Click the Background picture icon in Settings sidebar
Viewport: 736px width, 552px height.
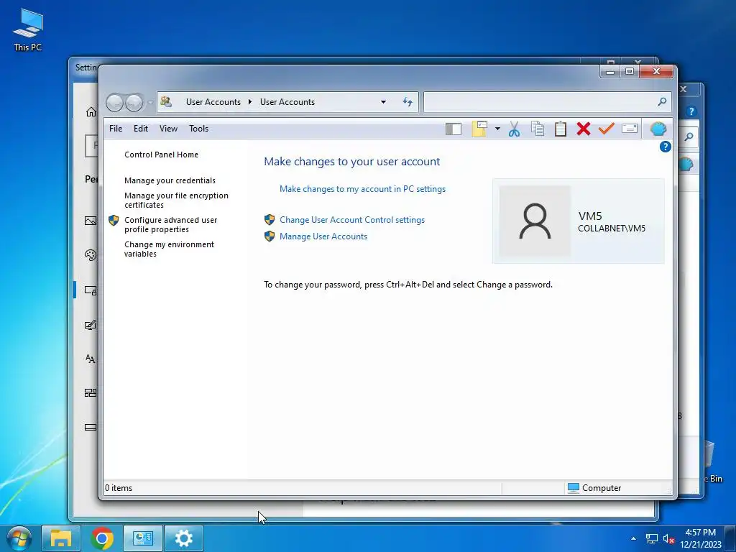[x=91, y=221]
